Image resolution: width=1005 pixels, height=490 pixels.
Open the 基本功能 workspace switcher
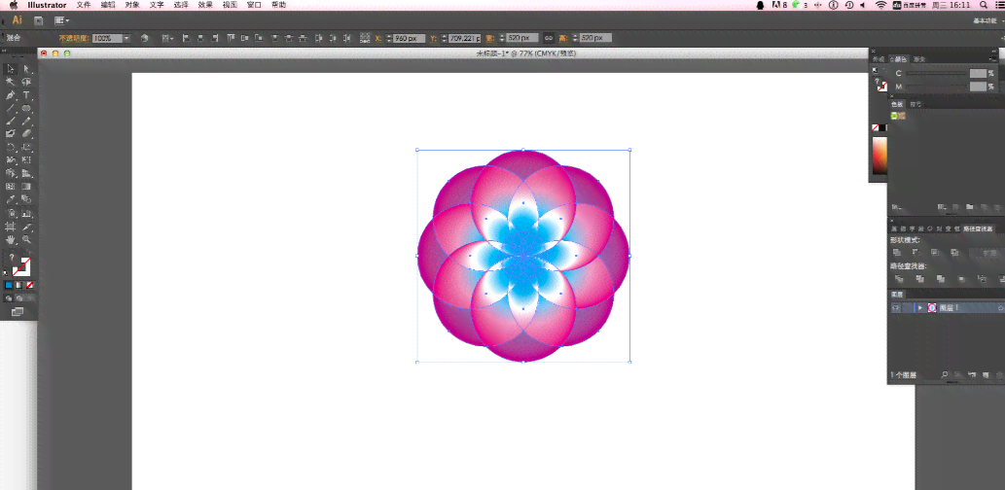986,21
